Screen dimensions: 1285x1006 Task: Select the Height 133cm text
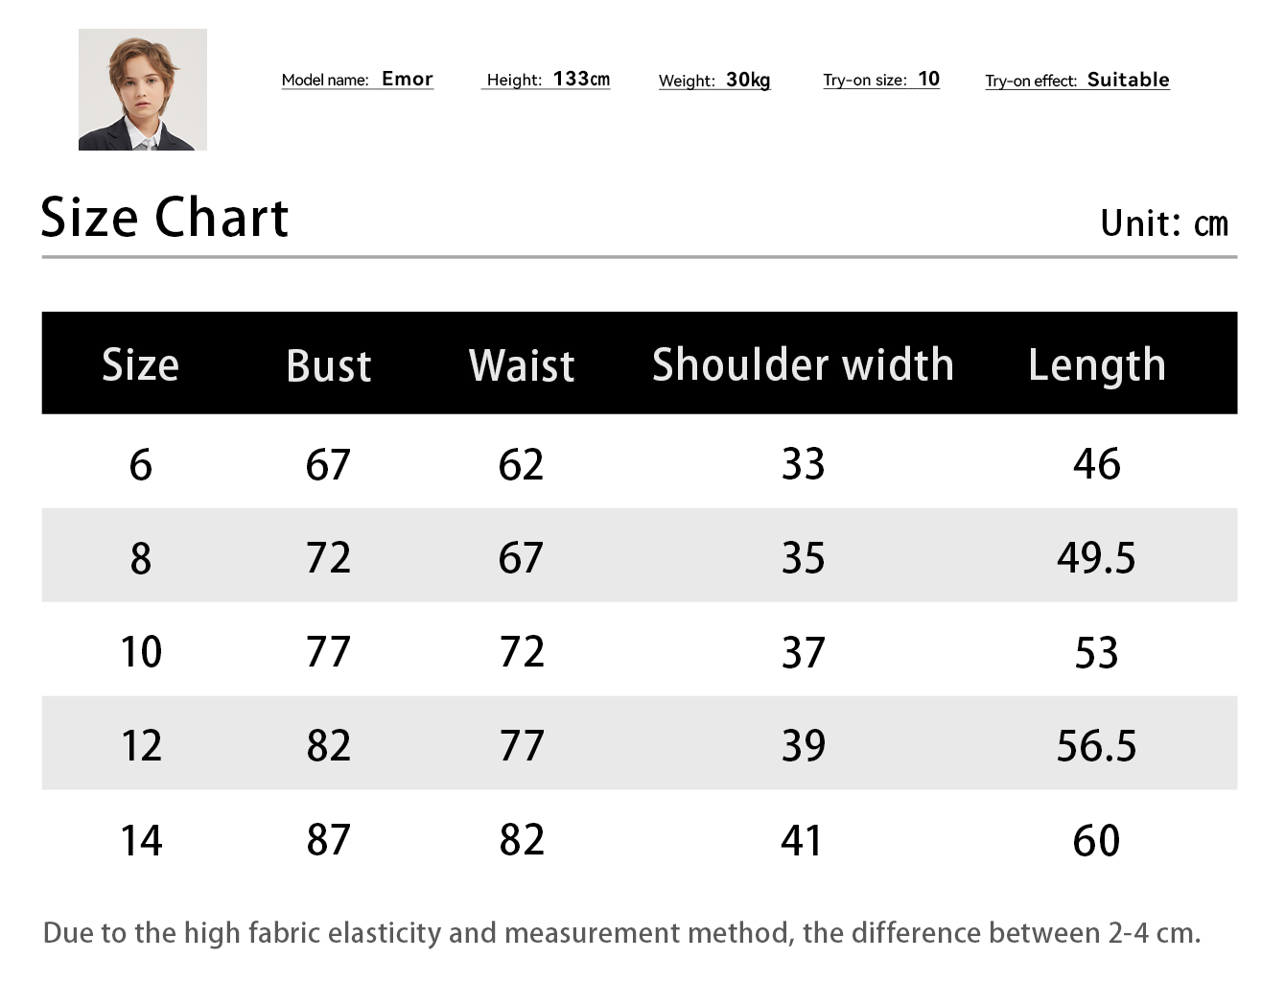point(548,80)
